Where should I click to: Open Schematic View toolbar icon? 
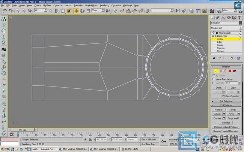[205, 11]
